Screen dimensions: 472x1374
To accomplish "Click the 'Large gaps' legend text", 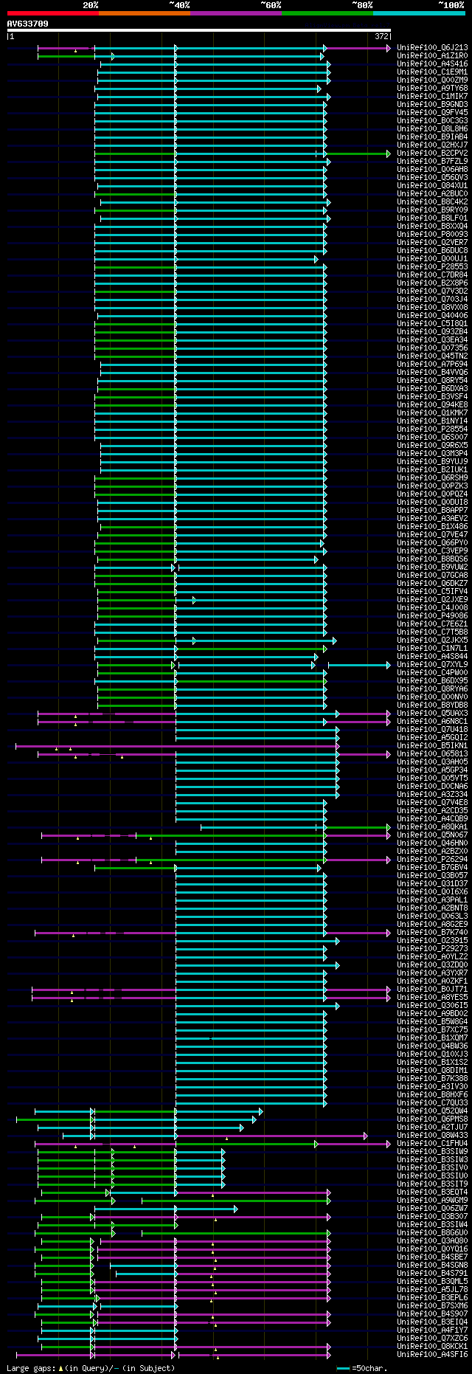I will point(31,1367).
